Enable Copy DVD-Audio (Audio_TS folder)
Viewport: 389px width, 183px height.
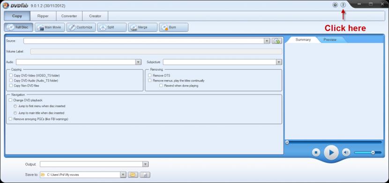point(11,81)
